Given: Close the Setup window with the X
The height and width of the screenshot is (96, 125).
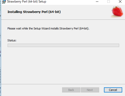Looking at the screenshot, I should (120, 2).
